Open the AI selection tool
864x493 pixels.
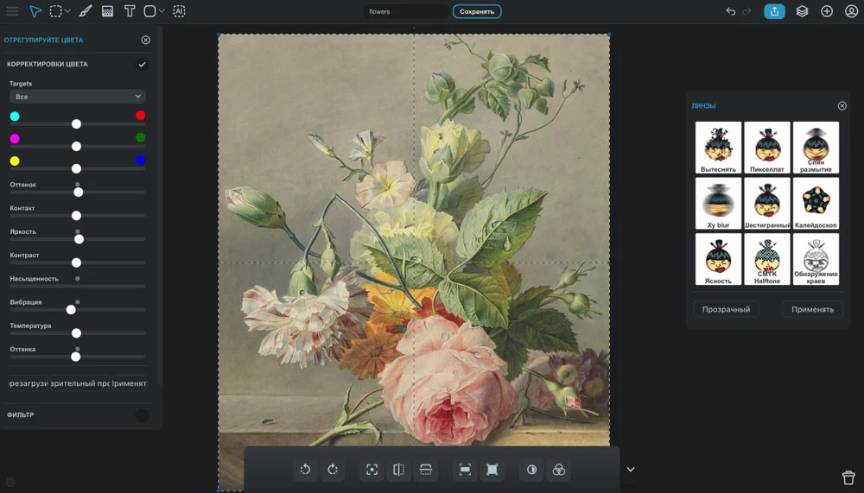click(x=179, y=11)
